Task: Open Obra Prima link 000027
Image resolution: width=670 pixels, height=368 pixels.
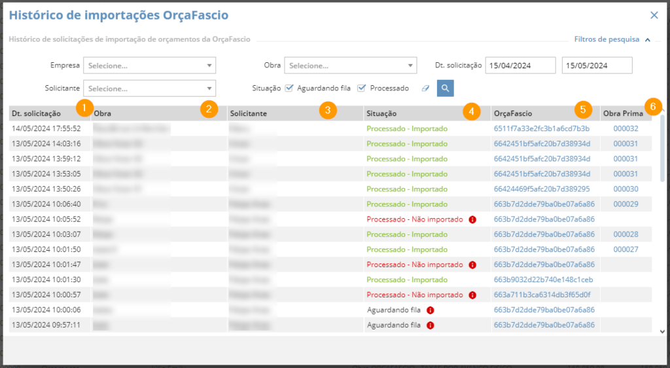Action: 626,249
